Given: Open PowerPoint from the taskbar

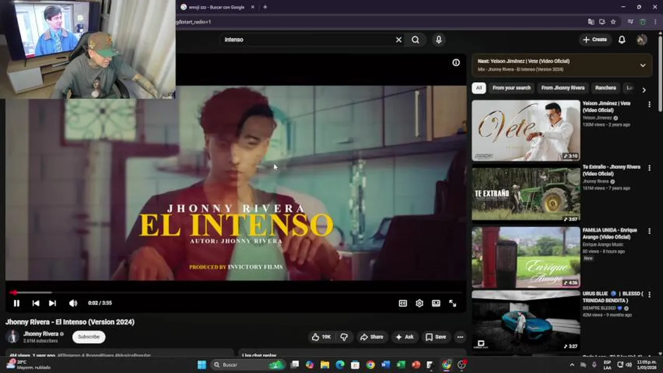Looking at the screenshot, I should pyautogui.click(x=416, y=365).
